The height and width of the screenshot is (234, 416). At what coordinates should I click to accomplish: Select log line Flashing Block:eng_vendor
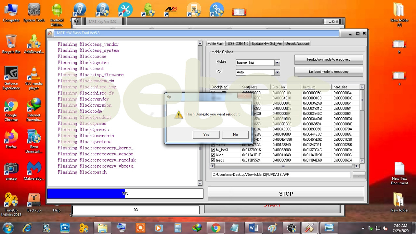[x=88, y=44]
